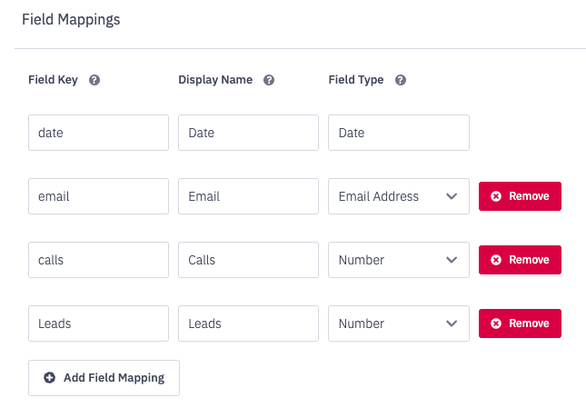Viewport: 586px width, 408px height.
Task: Remove the Leads field mapping
Action: click(520, 323)
